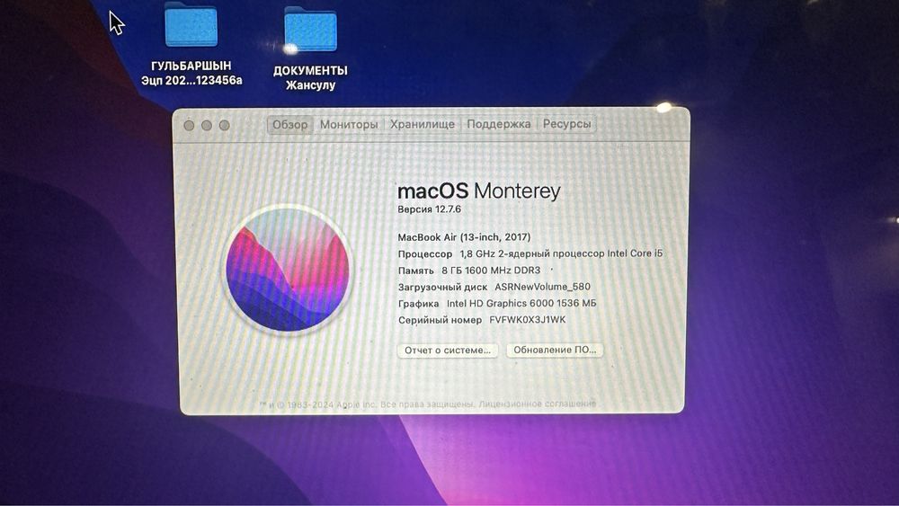Click the zoom button of About window
The image size is (899, 506).
click(224, 125)
